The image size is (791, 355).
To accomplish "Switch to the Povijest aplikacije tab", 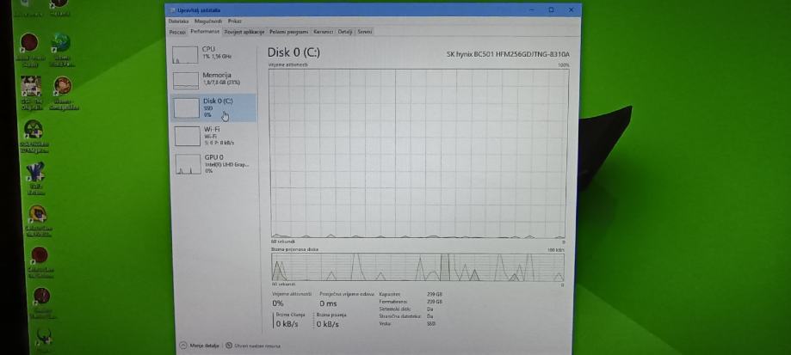I will pos(244,32).
